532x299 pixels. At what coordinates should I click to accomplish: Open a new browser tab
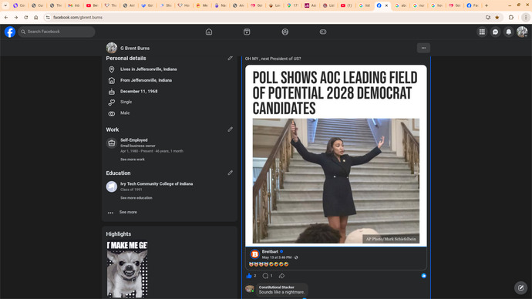[487, 5]
